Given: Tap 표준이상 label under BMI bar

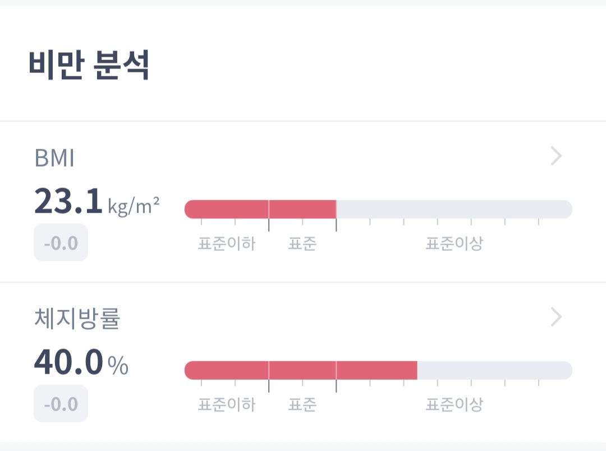Looking at the screenshot, I should tap(454, 244).
